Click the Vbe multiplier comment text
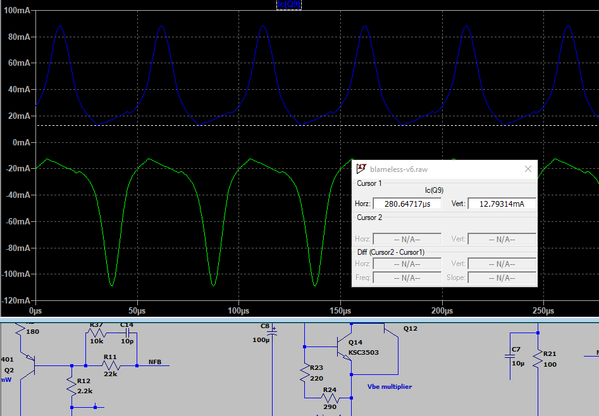This screenshot has width=599, height=416. (x=390, y=386)
